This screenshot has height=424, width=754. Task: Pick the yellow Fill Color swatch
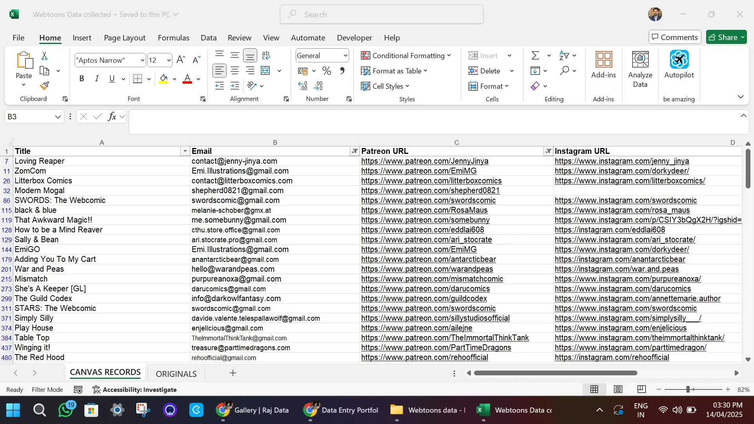click(x=163, y=79)
